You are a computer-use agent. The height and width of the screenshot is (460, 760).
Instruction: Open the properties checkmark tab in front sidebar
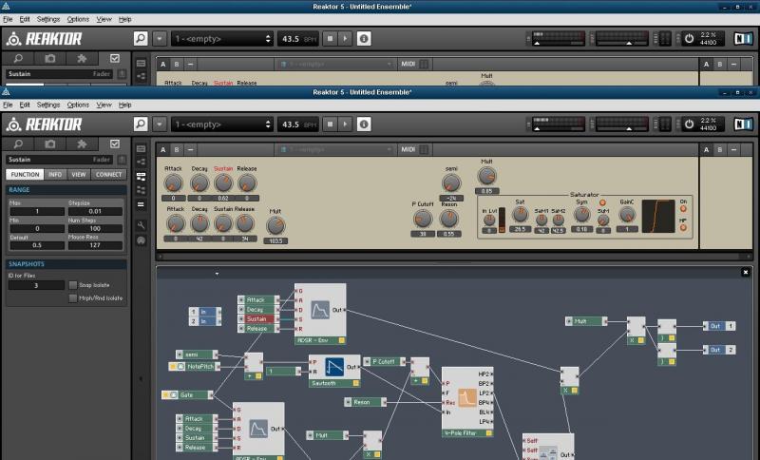coord(114,144)
